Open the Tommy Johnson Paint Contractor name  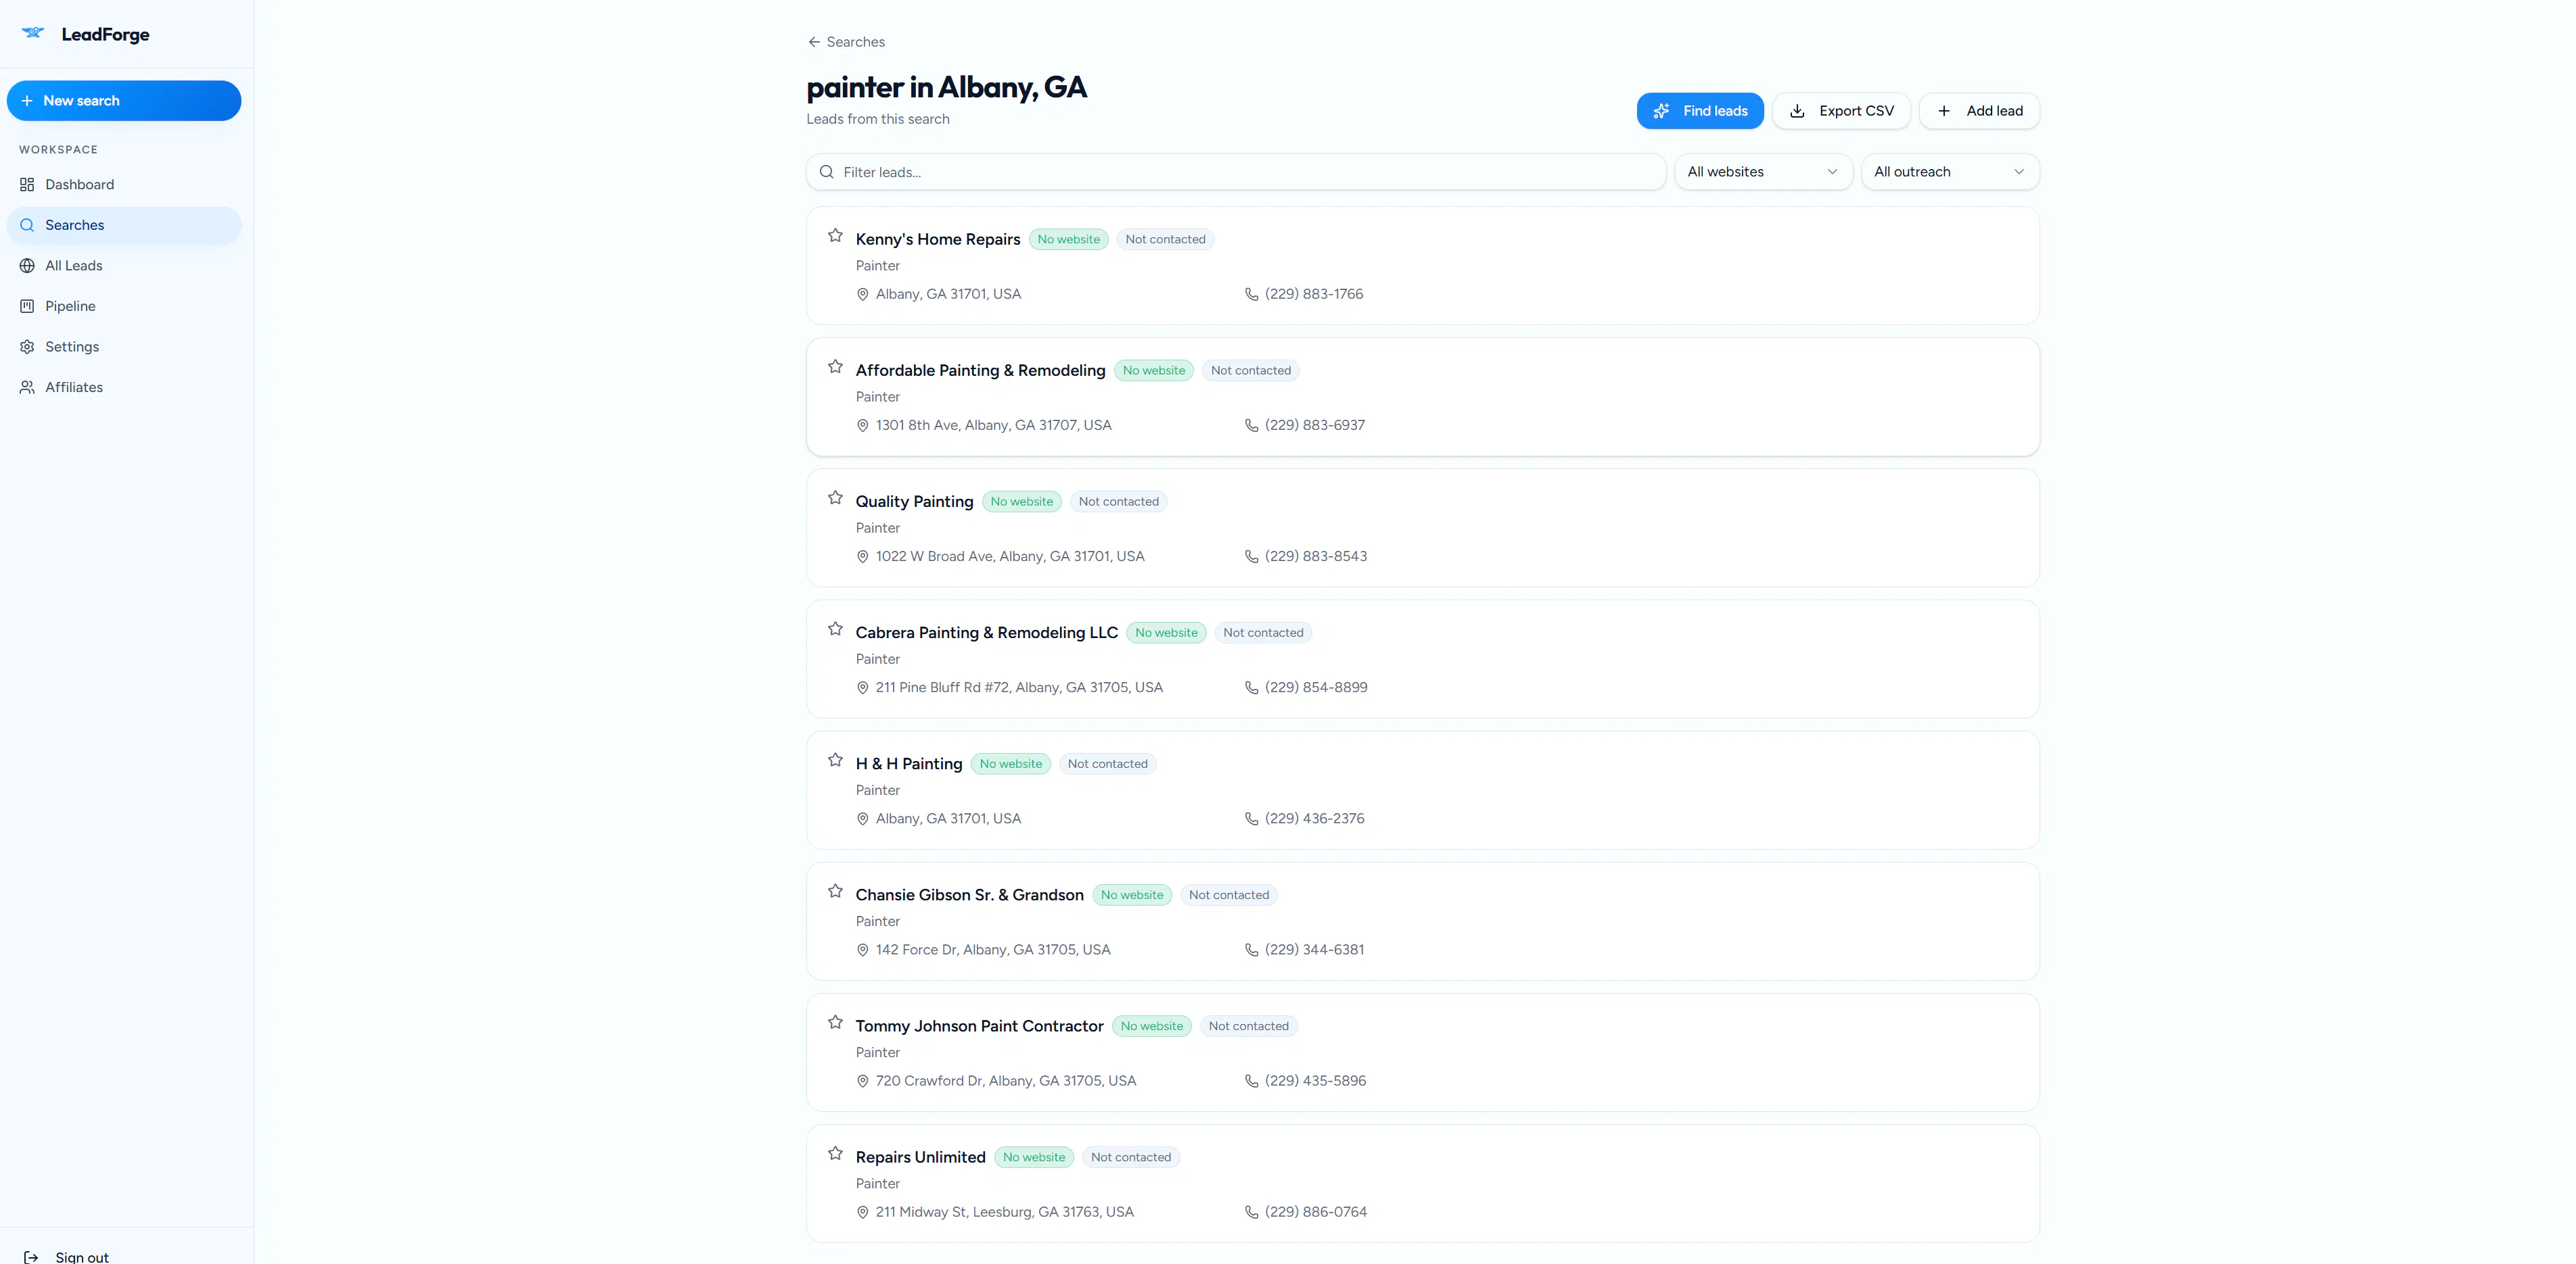click(x=979, y=1026)
